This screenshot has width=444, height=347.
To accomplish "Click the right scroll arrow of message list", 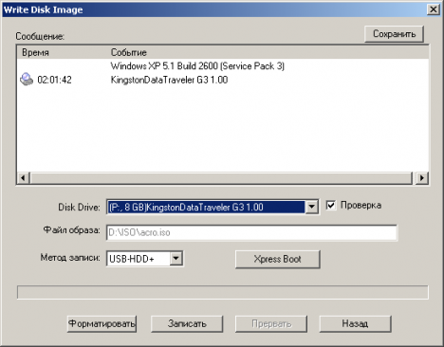I will coord(422,178).
